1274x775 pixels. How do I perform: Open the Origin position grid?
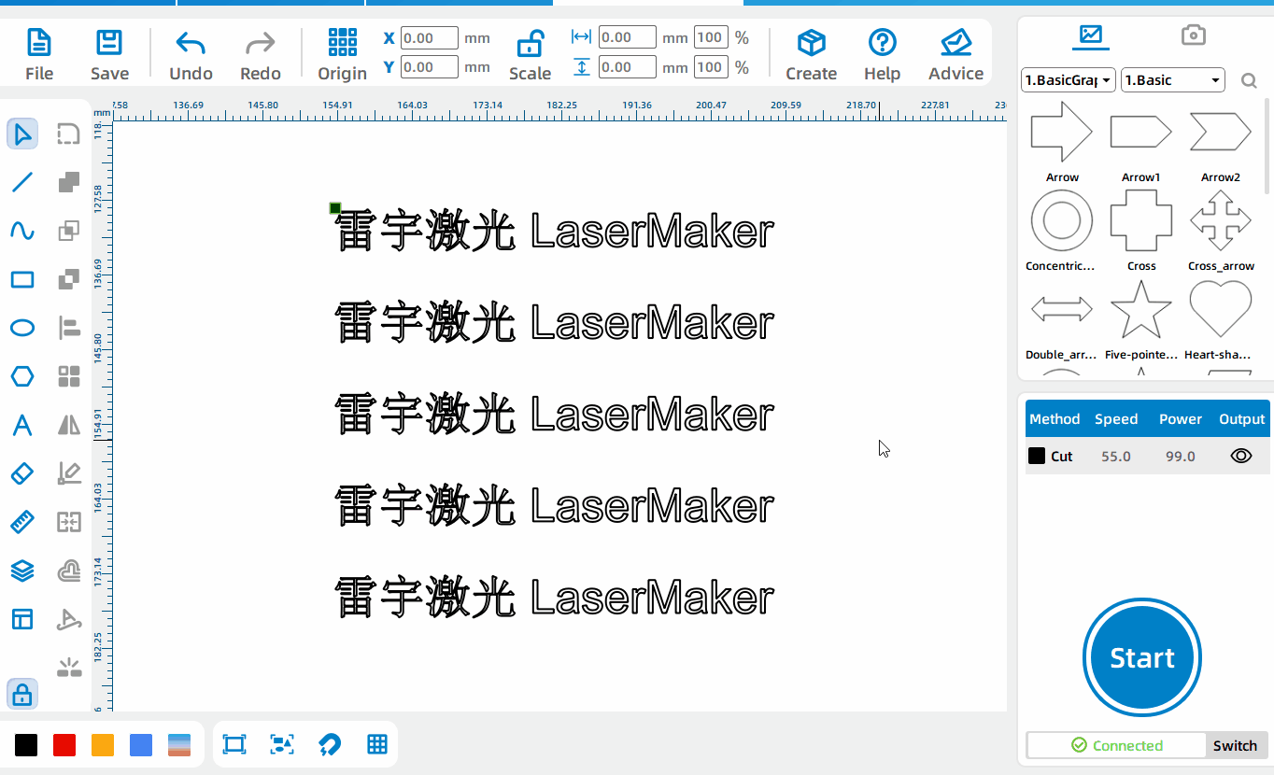point(342,54)
